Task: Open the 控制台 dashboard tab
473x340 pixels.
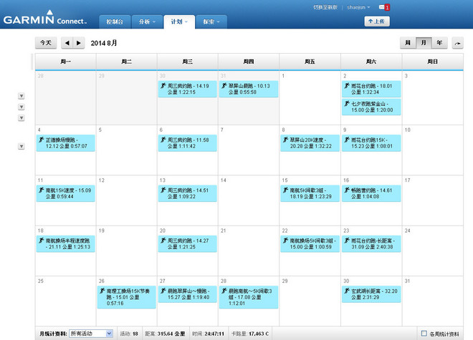Action: [113, 21]
